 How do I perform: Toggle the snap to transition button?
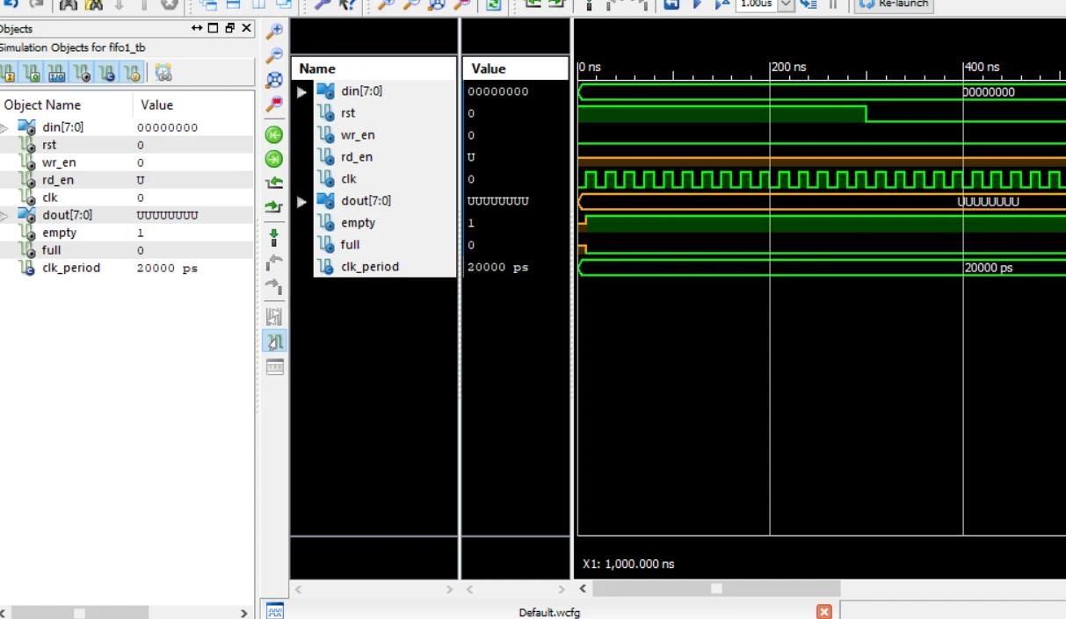(274, 342)
